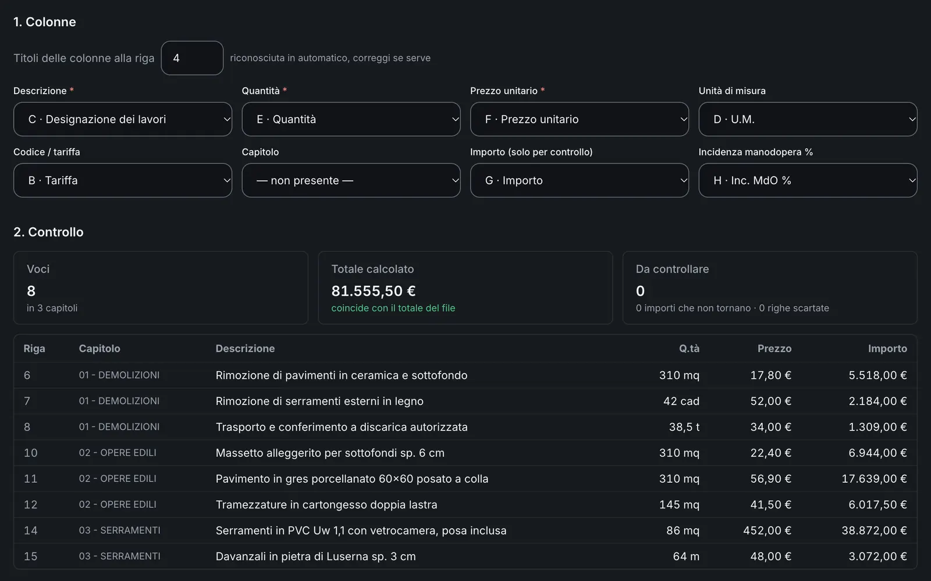Click the Descrizione table column header

[x=245, y=349]
